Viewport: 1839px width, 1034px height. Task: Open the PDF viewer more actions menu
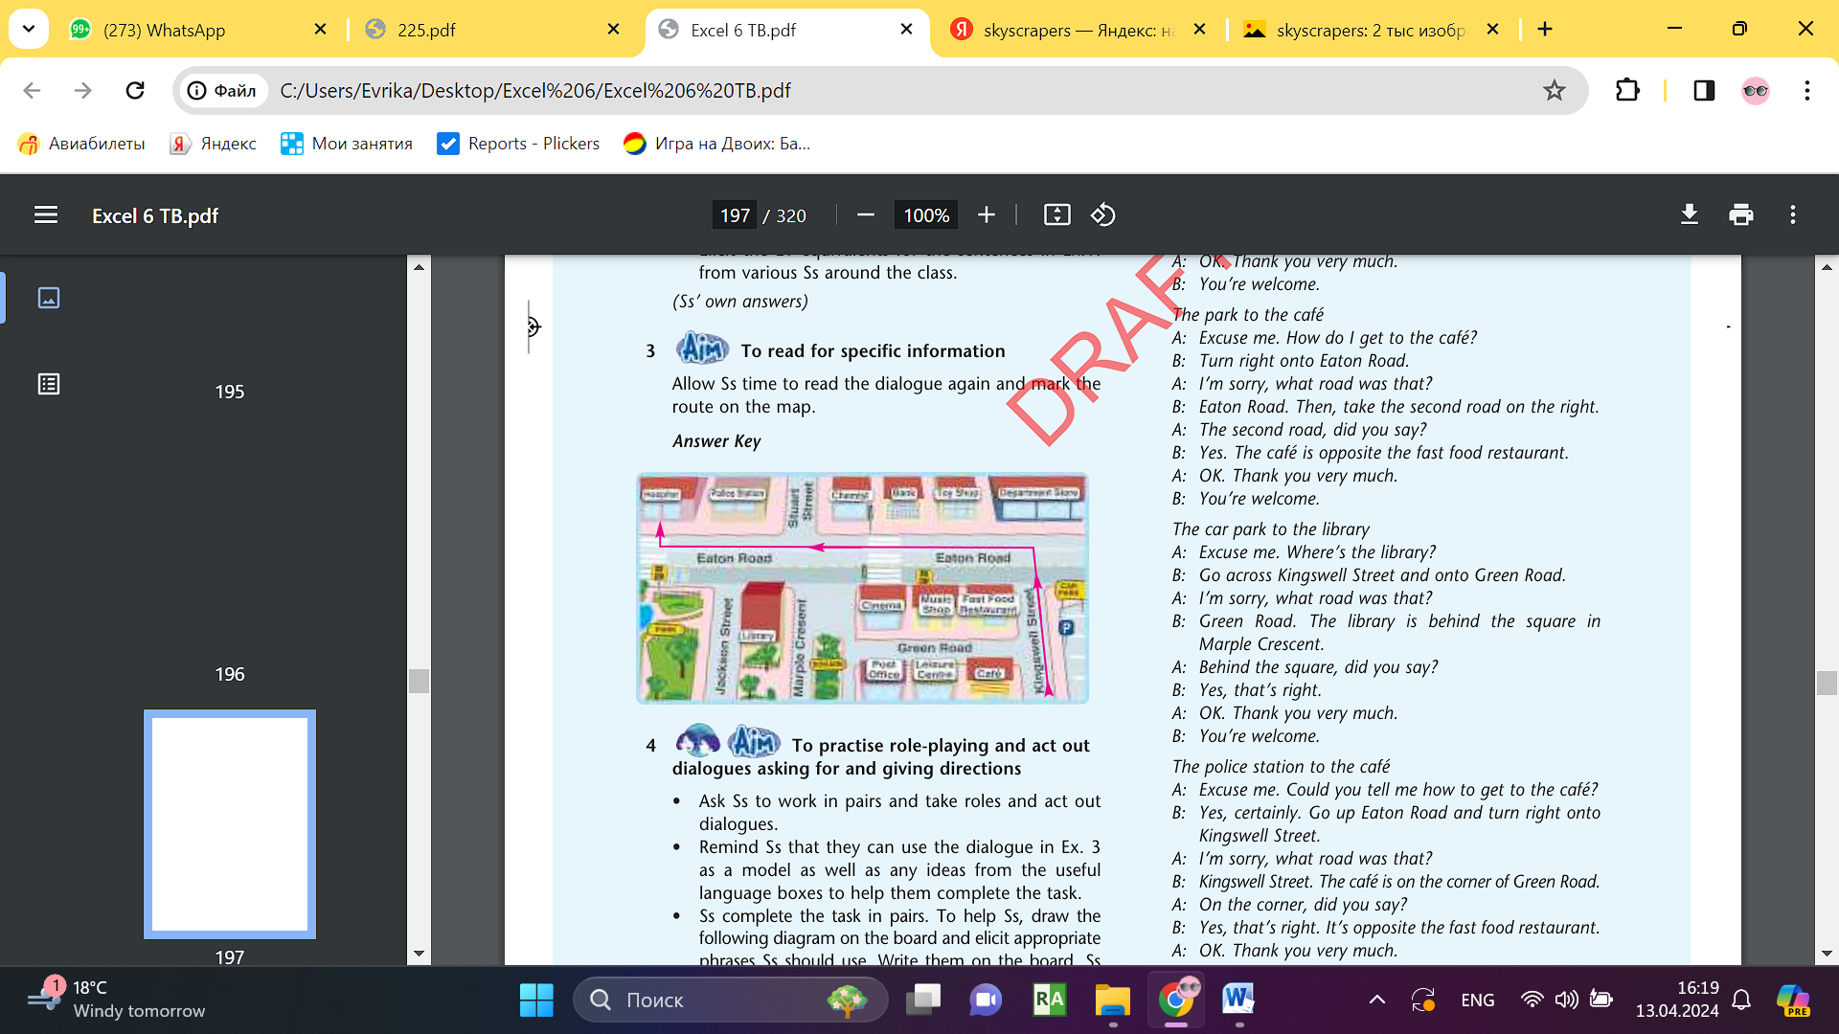pyautogui.click(x=1793, y=214)
